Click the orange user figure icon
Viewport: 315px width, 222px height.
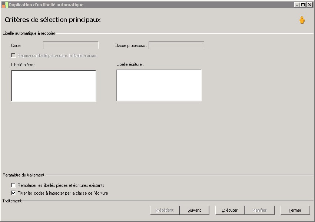pos(302,20)
